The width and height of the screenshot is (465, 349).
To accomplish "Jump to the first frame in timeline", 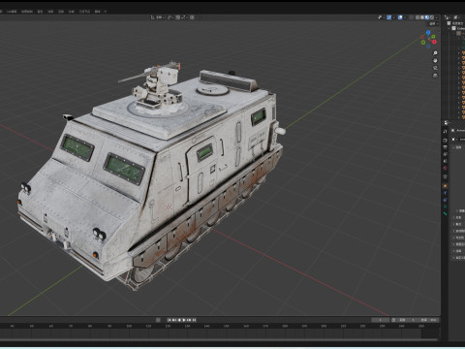I will pyautogui.click(x=170, y=320).
